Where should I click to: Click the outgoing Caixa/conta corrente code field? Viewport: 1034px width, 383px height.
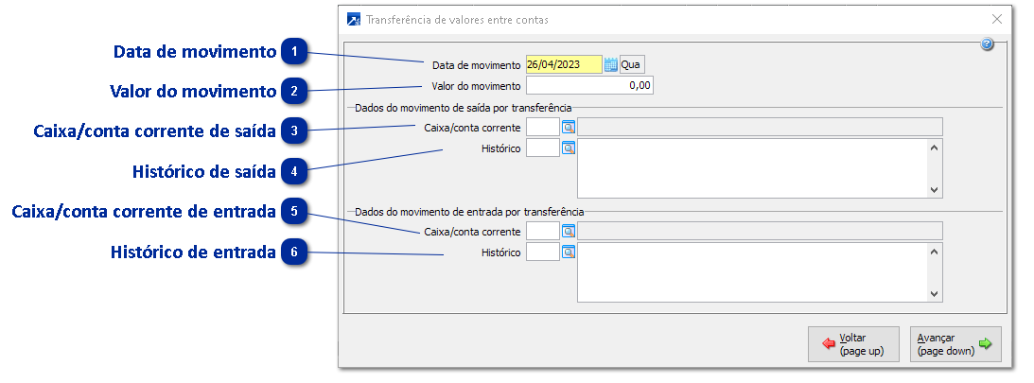tap(543, 128)
